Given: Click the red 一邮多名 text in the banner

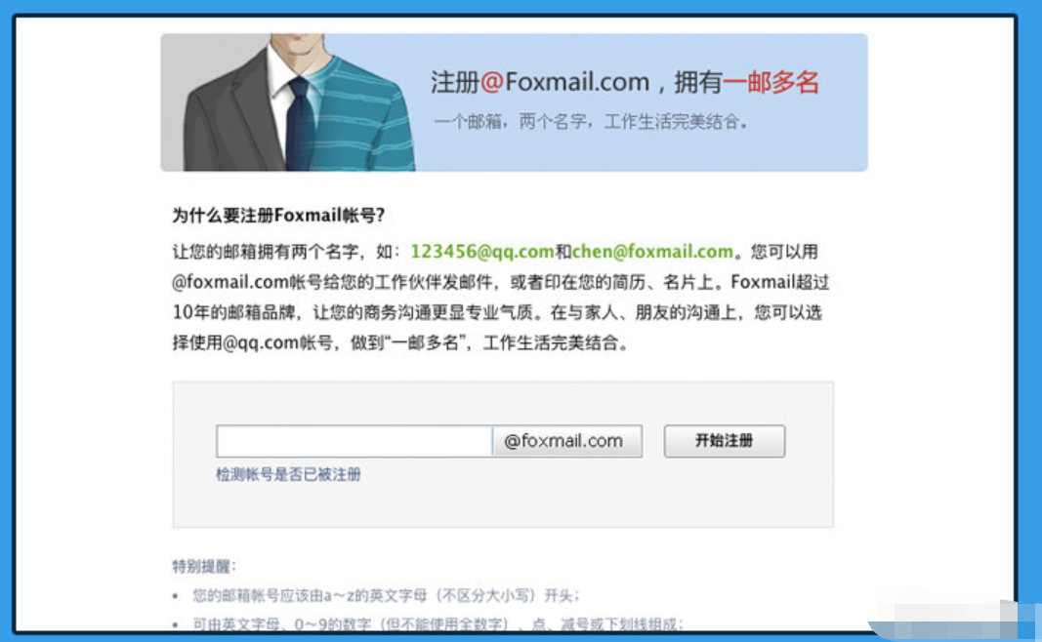Looking at the screenshot, I should (771, 82).
